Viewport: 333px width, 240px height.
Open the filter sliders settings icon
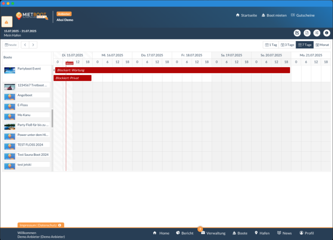coord(317,33)
